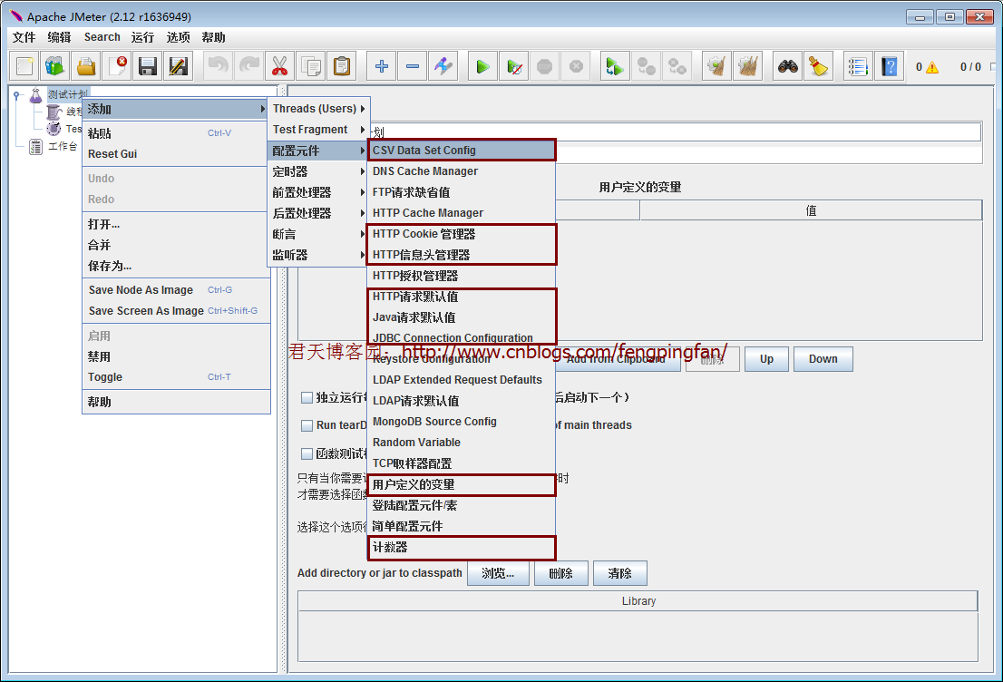Open the Function Helper dialog icon
Image resolution: width=1003 pixels, height=682 pixels.
tap(858, 66)
